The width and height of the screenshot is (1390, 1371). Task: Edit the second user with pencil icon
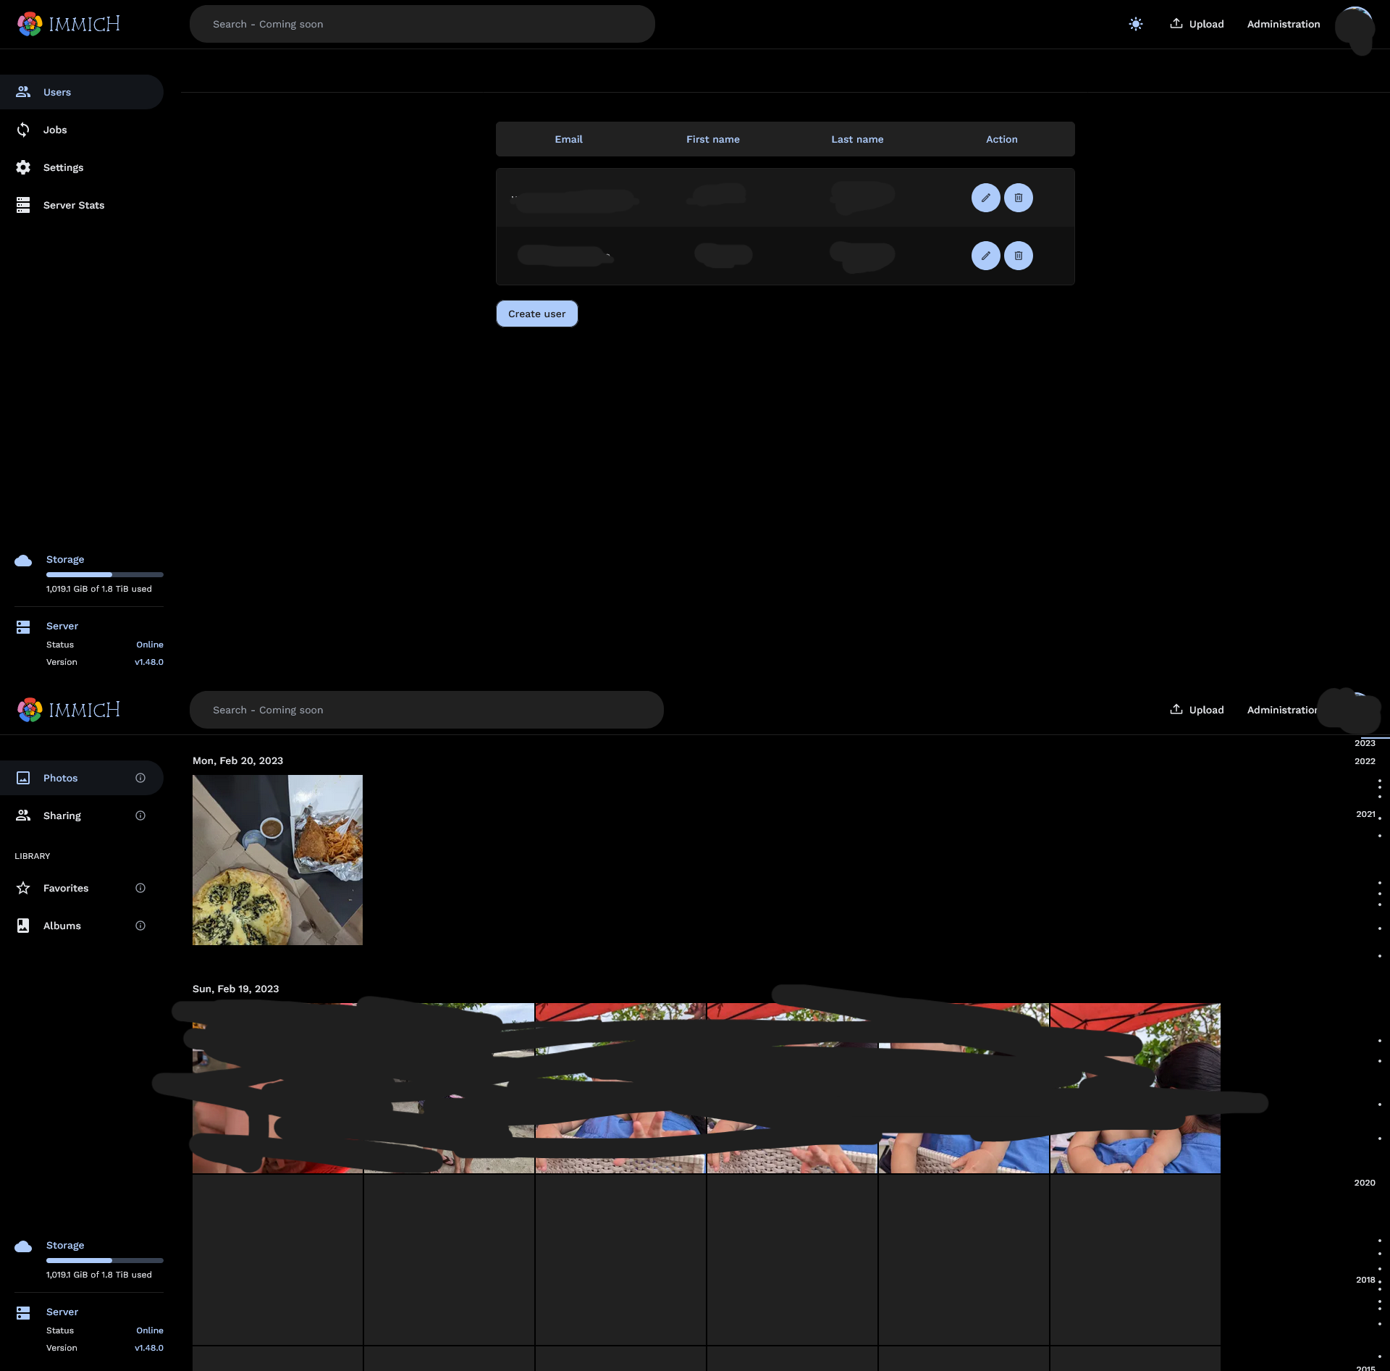(985, 256)
